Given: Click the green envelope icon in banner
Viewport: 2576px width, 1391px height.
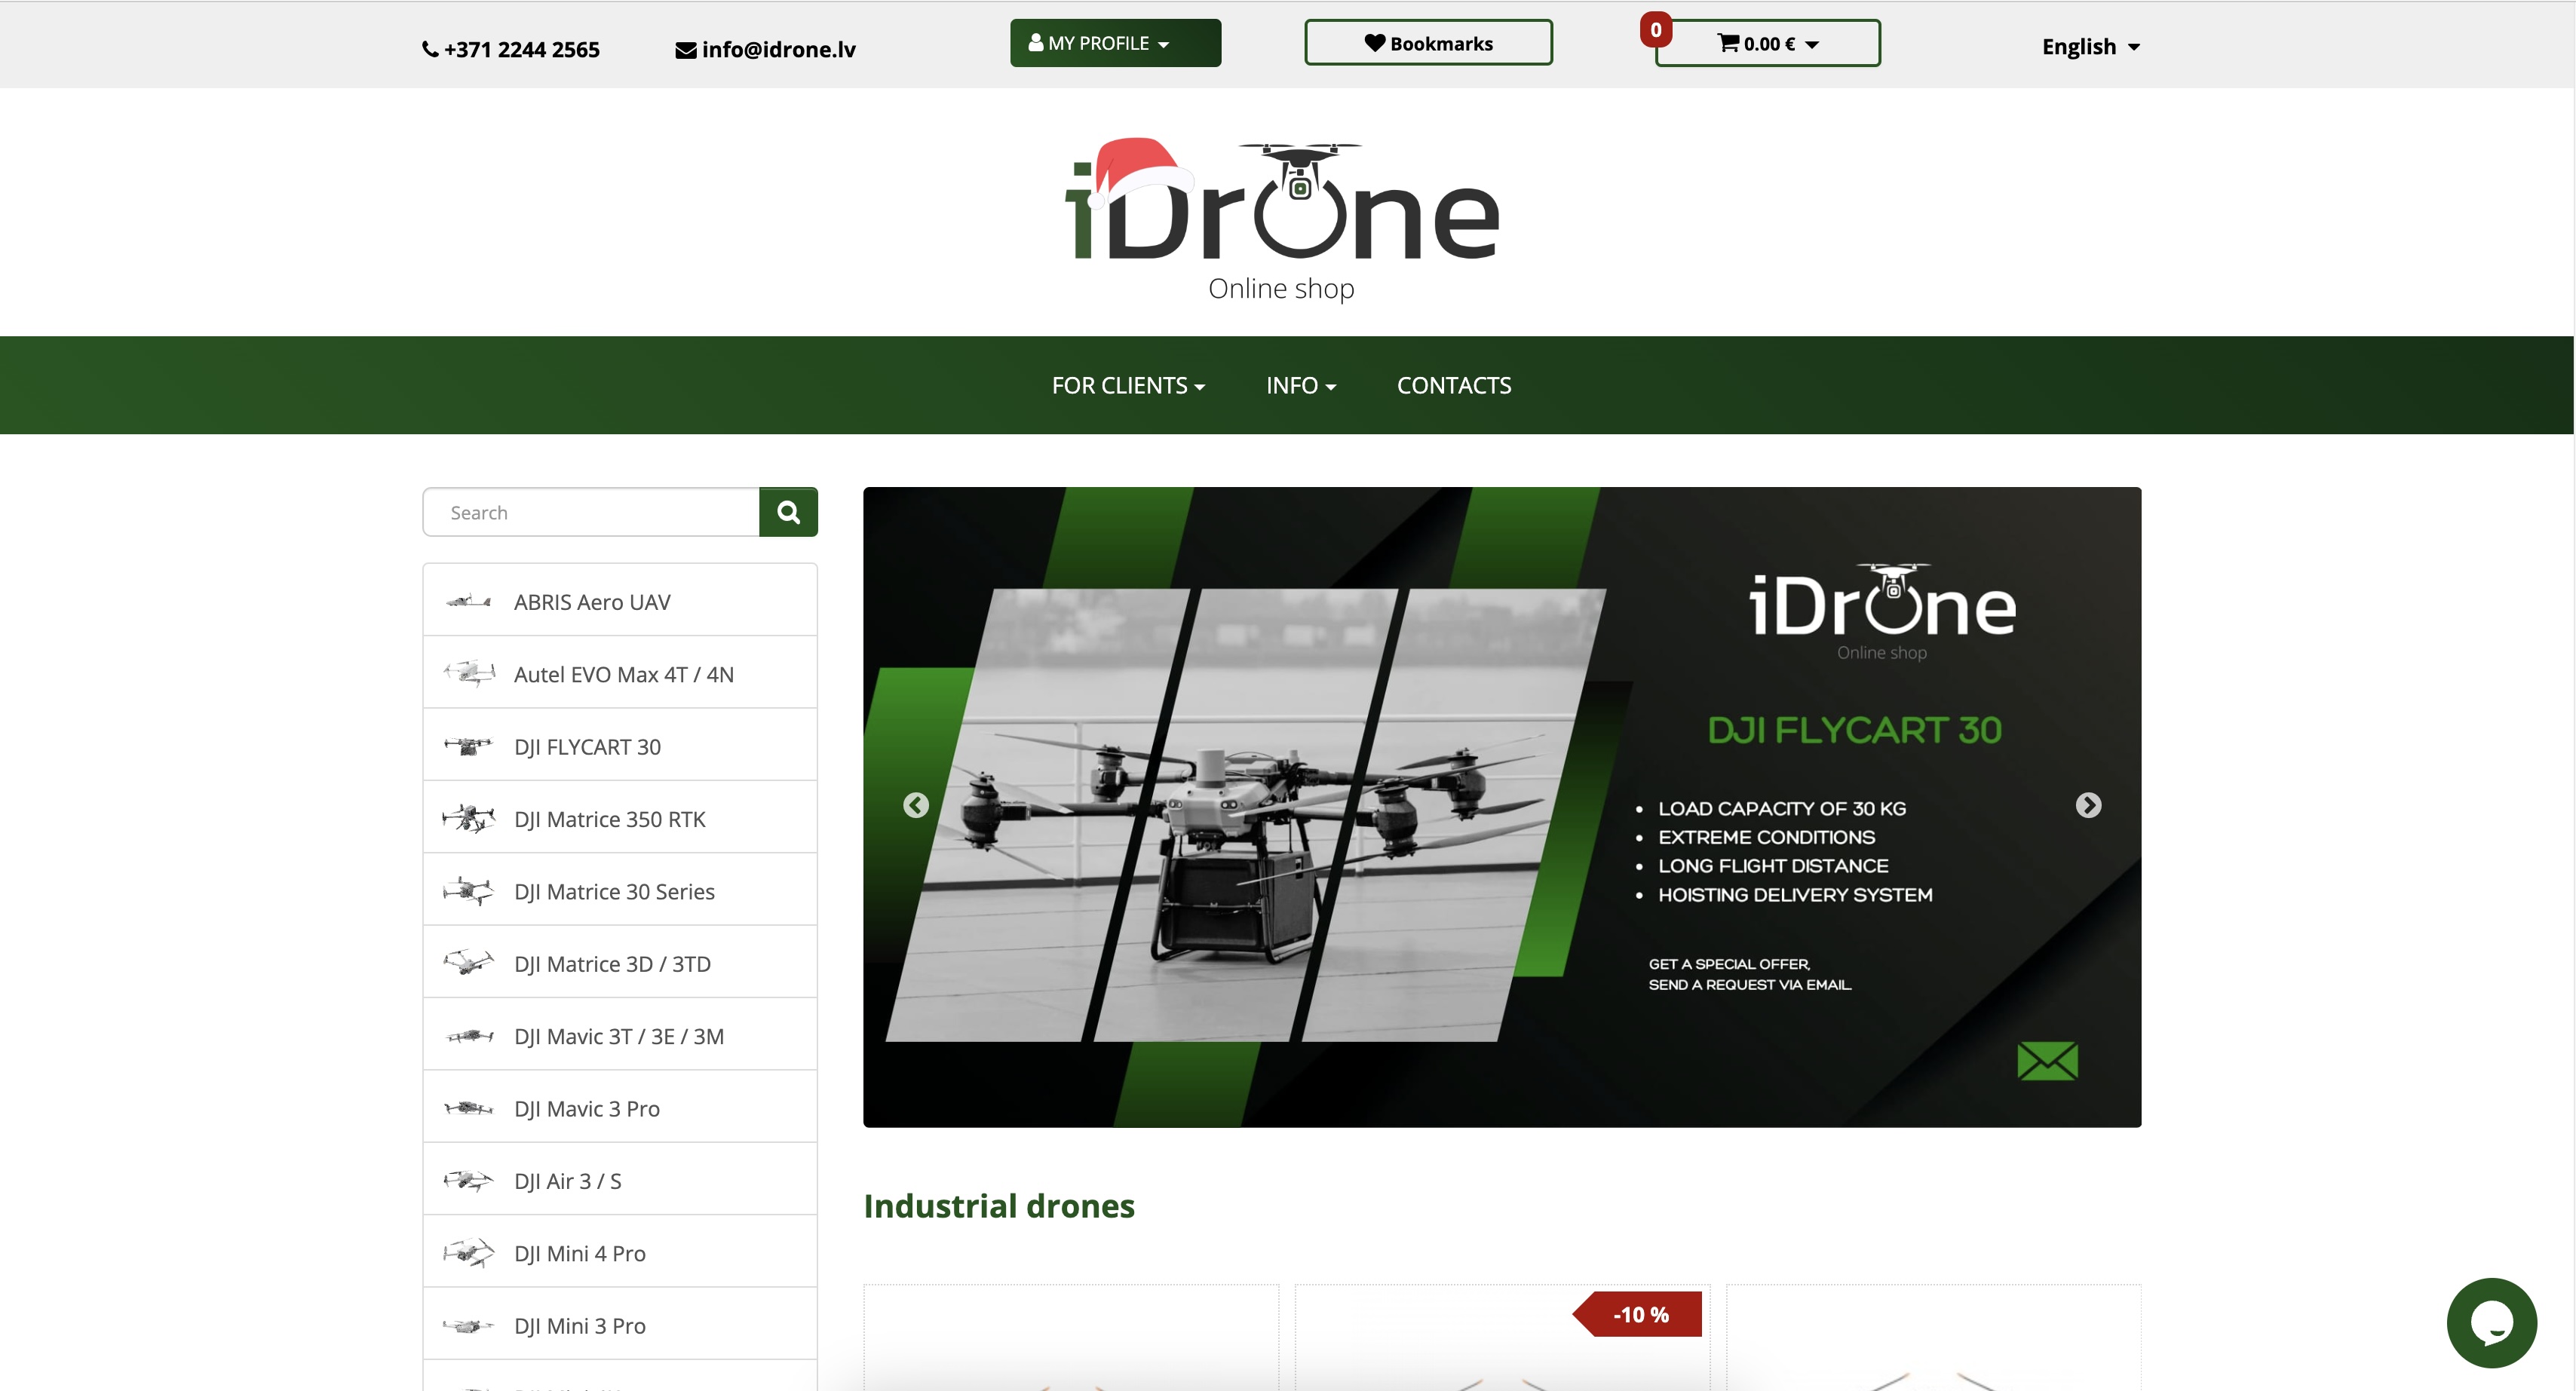Looking at the screenshot, I should (2047, 1061).
